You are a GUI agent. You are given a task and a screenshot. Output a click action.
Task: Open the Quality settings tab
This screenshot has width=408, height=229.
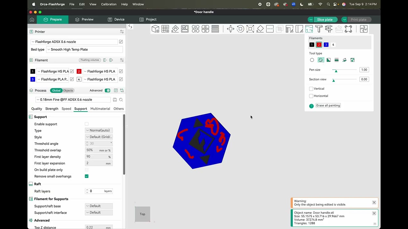[37, 109]
